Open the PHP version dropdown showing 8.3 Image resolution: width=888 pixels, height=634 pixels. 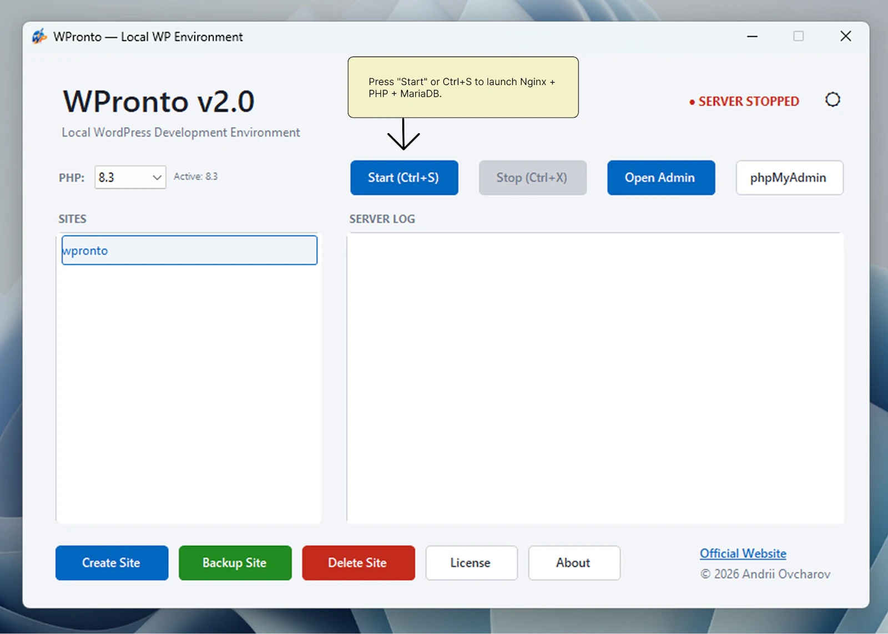[130, 177]
